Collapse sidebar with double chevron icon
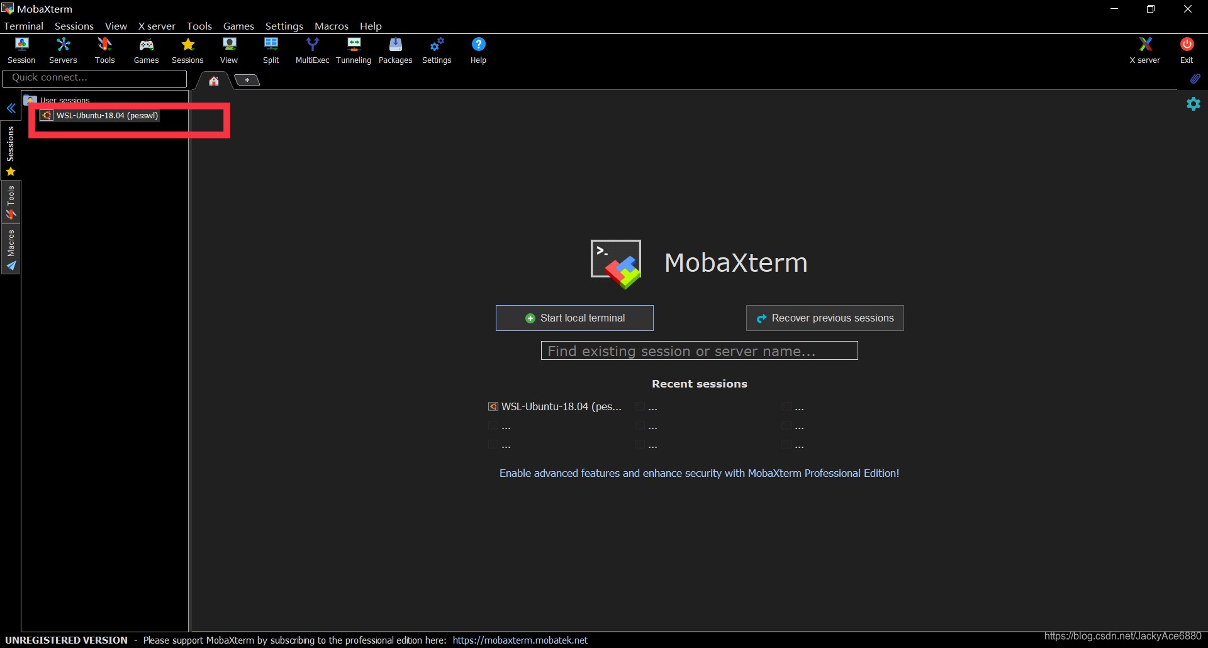1208x648 pixels. (x=11, y=108)
